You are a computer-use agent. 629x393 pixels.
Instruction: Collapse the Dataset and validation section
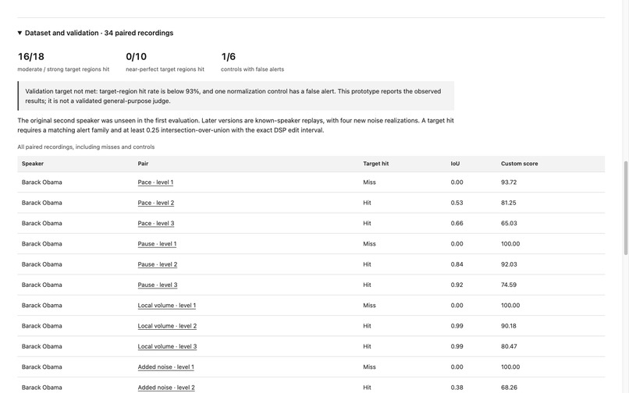pyautogui.click(x=95, y=33)
